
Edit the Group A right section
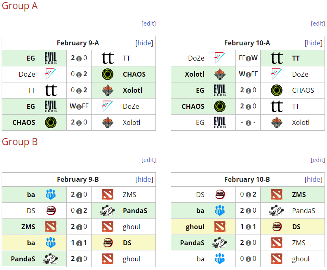click(x=318, y=23)
